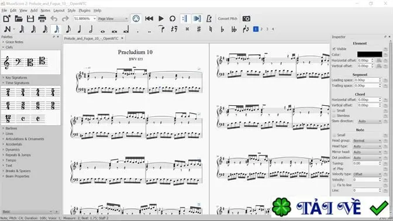Start playback with the Play button
393x221 pixels.
[x=161, y=19]
